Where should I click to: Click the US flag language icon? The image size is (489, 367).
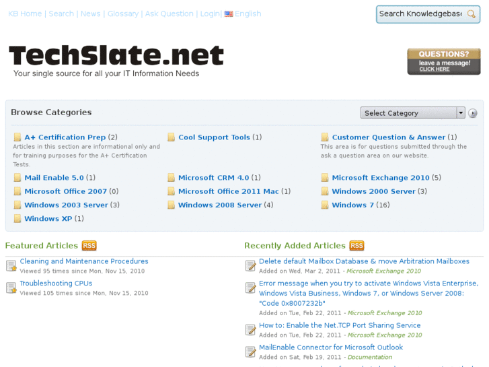(229, 13)
